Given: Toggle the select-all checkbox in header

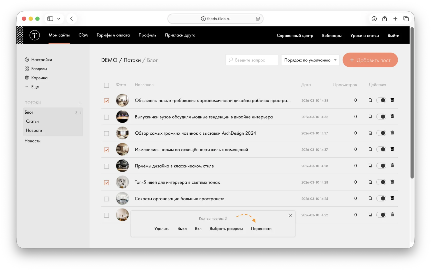Looking at the screenshot, I should [x=106, y=85].
